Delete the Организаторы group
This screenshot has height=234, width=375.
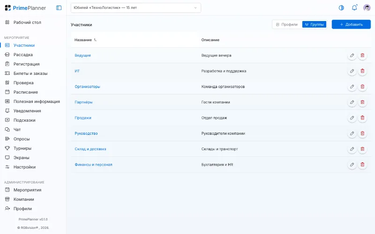pyautogui.click(x=362, y=87)
